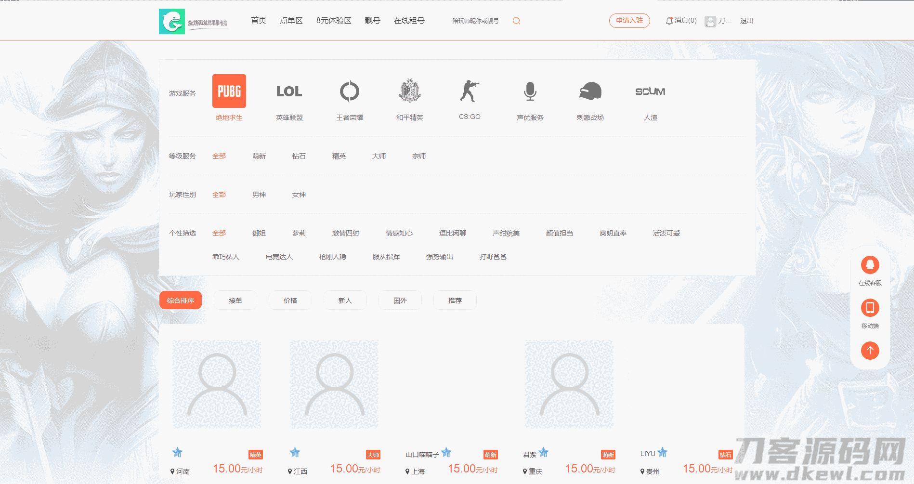This screenshot has height=484, width=914.
Task: Filter personality by 萝莉
Action: tap(299, 233)
